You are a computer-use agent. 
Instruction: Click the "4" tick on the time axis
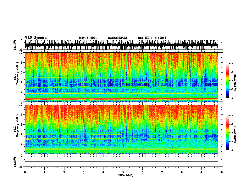[x=103, y=172]
